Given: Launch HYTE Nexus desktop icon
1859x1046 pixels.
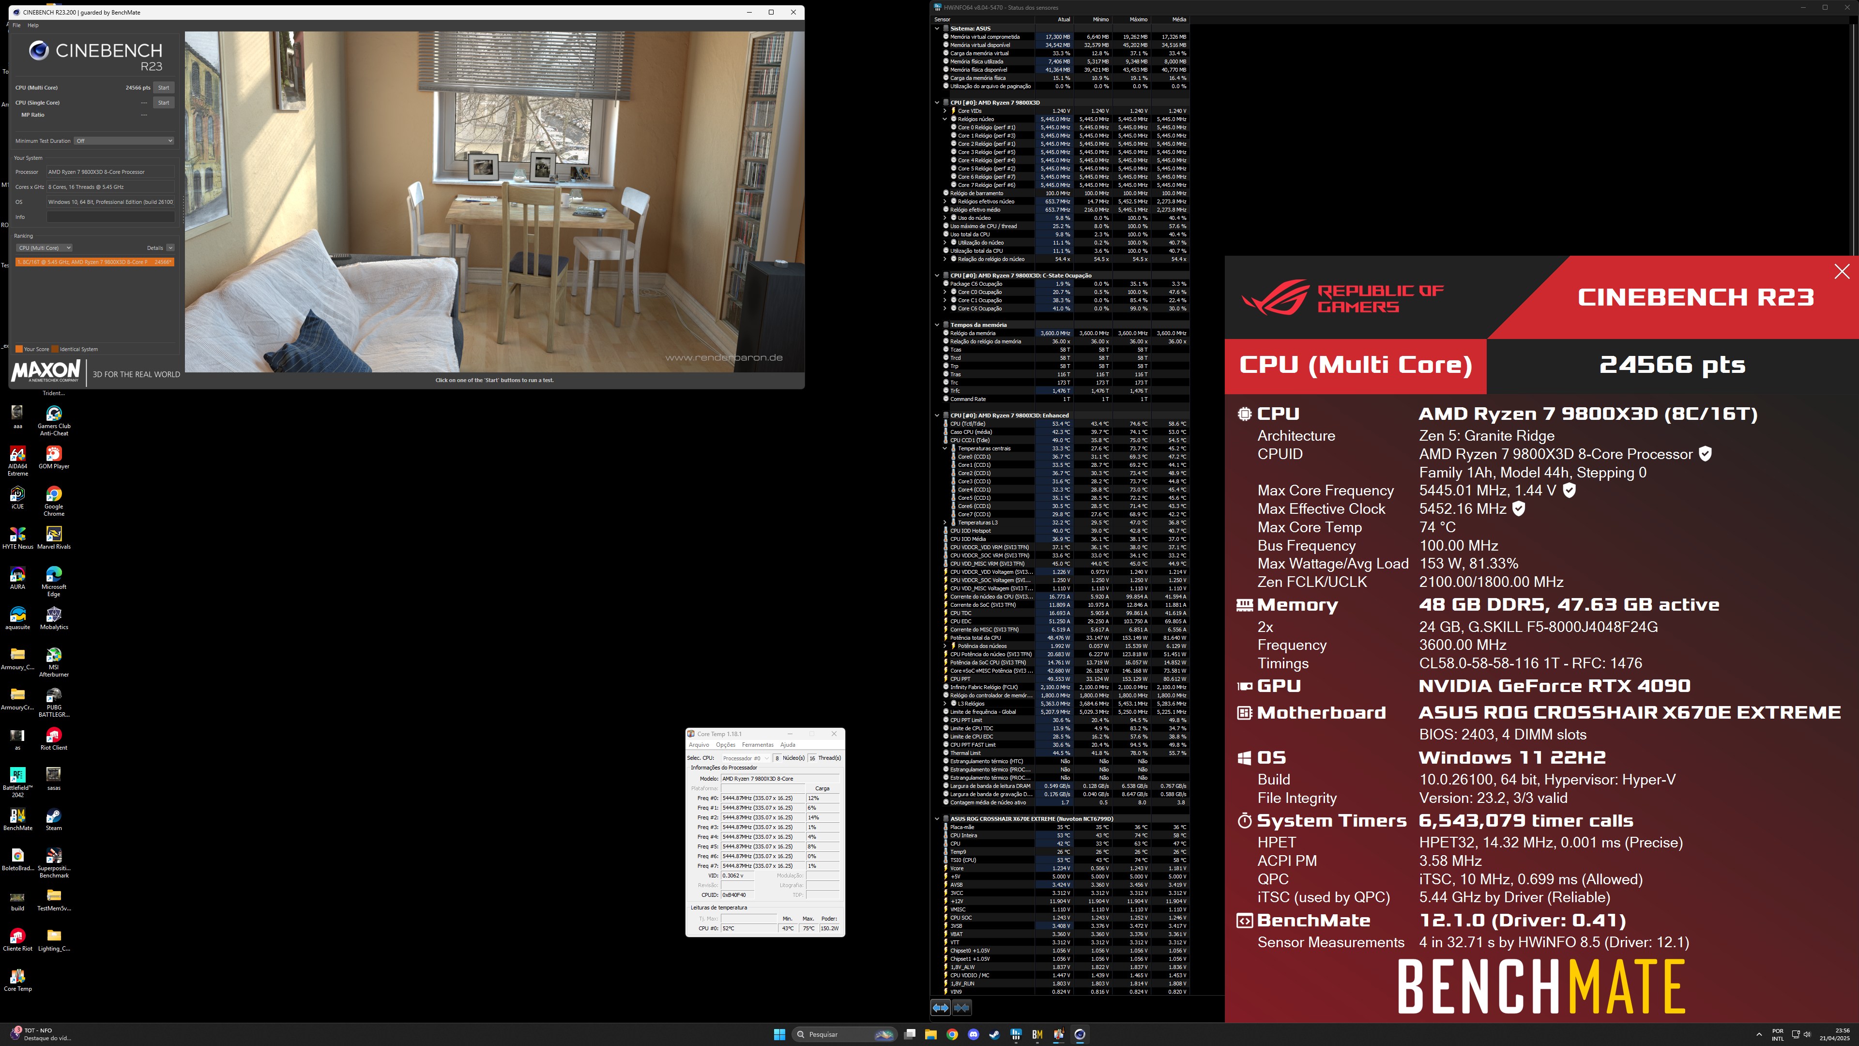Looking at the screenshot, I should 17,538.
